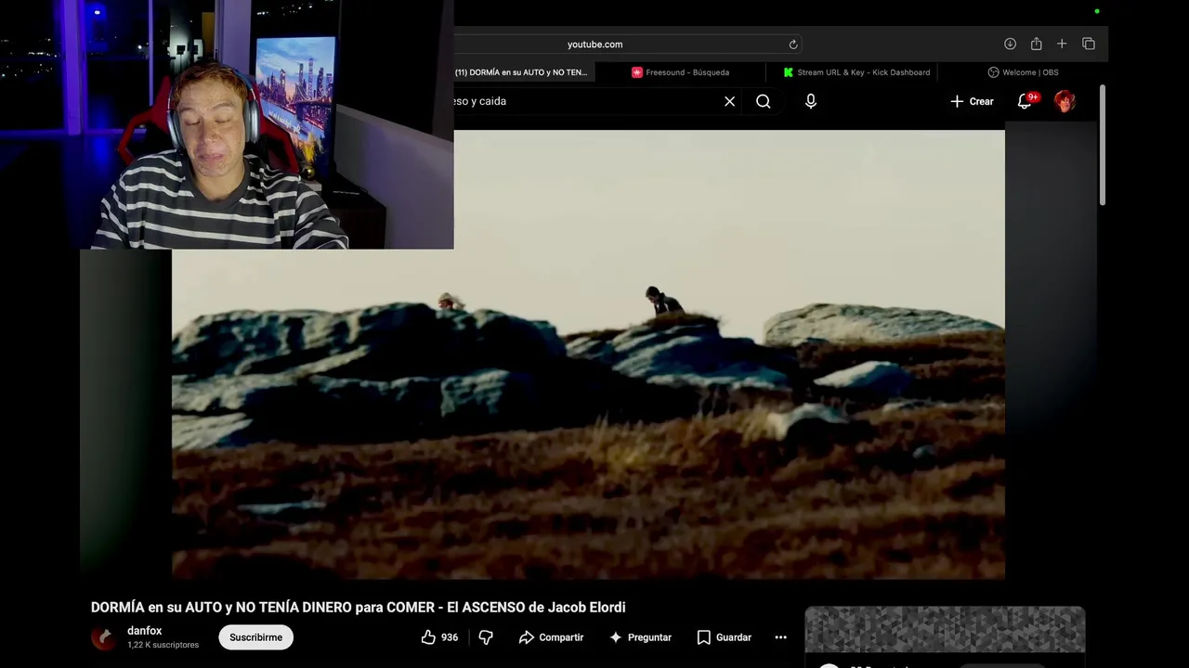Switch to the Welcome | OBS tab
Viewport: 1189px width, 668px height.
point(1023,72)
